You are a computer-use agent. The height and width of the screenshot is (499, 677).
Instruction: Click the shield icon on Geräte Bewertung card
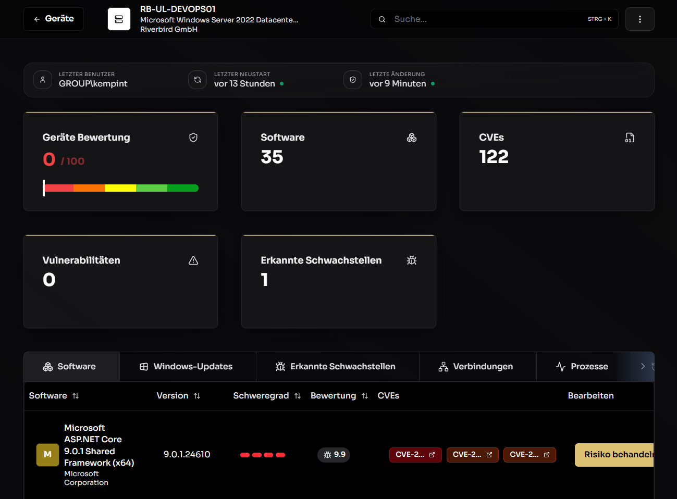coord(193,138)
